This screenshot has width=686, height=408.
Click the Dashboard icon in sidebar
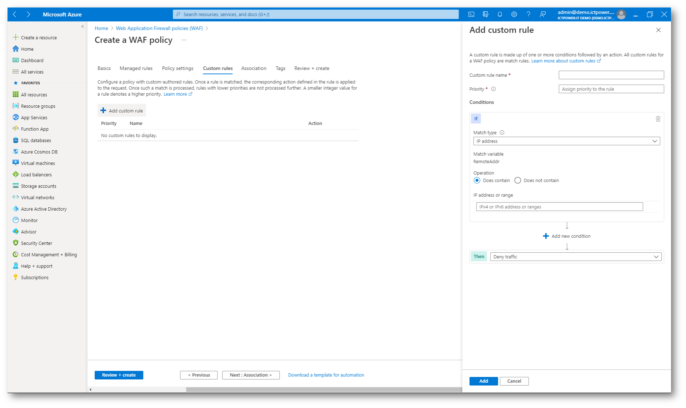[x=16, y=60]
